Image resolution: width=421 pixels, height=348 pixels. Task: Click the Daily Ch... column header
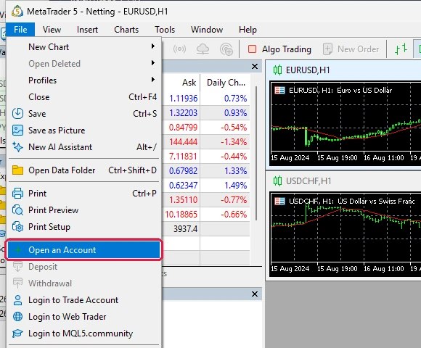[226, 83]
